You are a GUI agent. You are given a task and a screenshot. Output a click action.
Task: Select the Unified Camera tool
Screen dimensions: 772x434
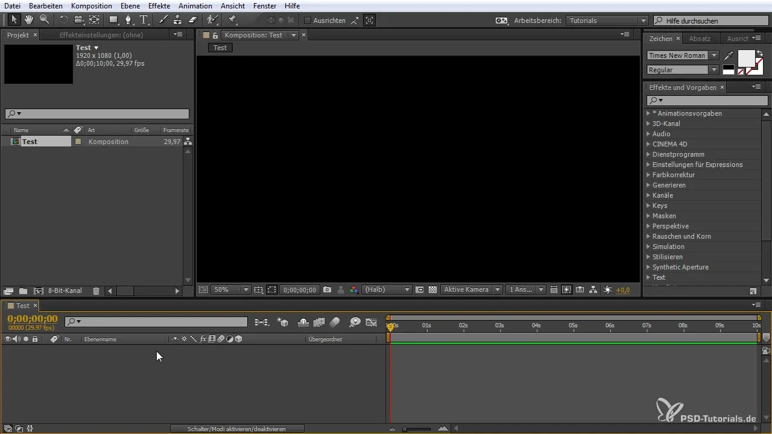pyautogui.click(x=79, y=20)
